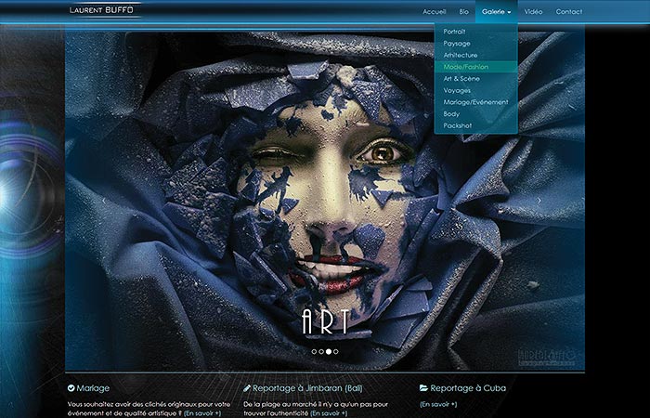
Task: Open the Mariage heading
Action: click(x=93, y=388)
